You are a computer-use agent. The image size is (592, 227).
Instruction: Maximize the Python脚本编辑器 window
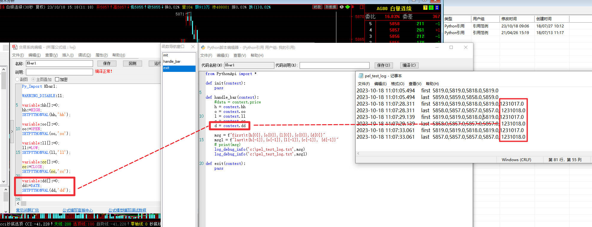451,47
